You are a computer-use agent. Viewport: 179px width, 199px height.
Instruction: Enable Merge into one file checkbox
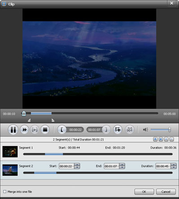pyautogui.click(x=5, y=191)
